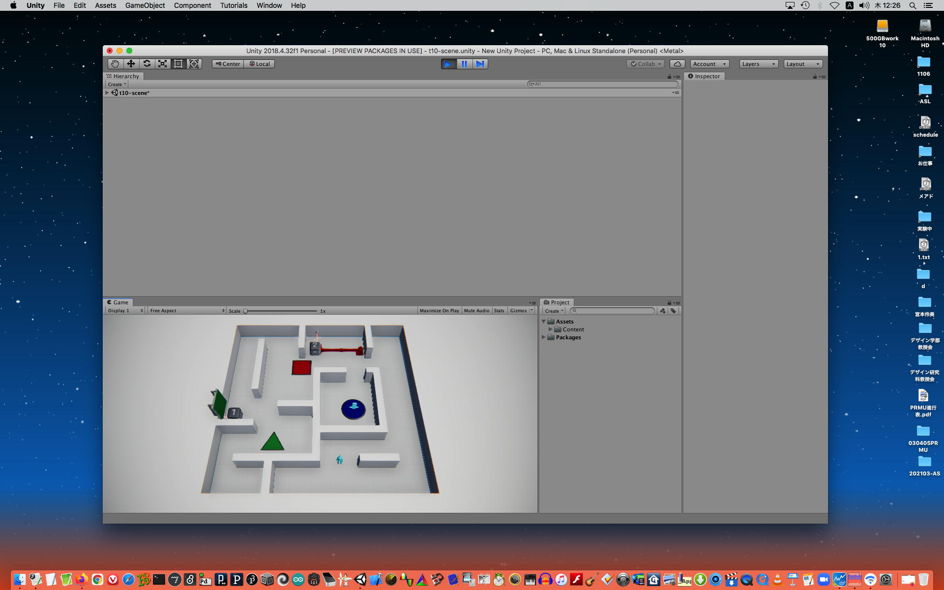
Task: Select the Hand tool in toolbar
Action: [x=115, y=64]
